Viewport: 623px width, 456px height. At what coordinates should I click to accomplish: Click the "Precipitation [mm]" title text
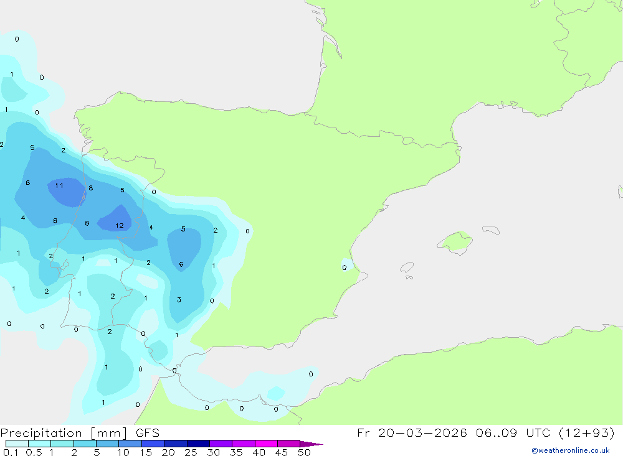pos(64,433)
